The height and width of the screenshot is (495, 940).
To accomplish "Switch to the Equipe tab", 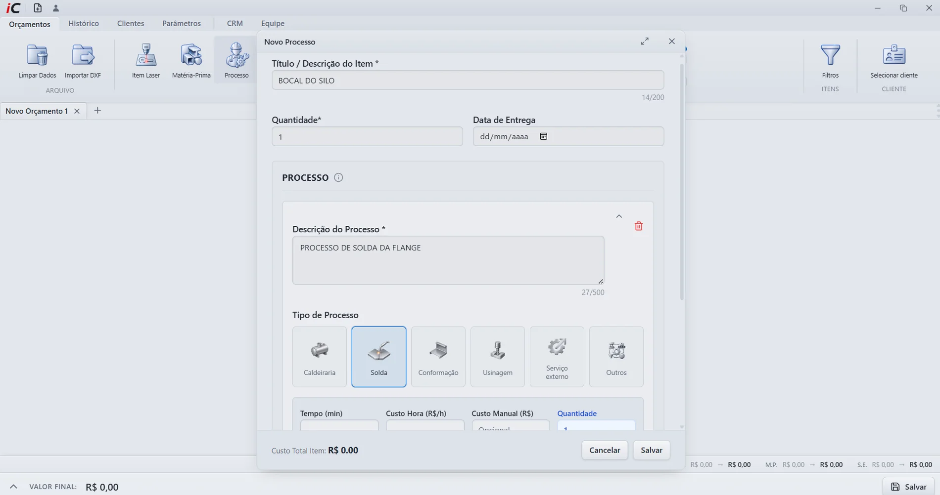I will coord(273,23).
